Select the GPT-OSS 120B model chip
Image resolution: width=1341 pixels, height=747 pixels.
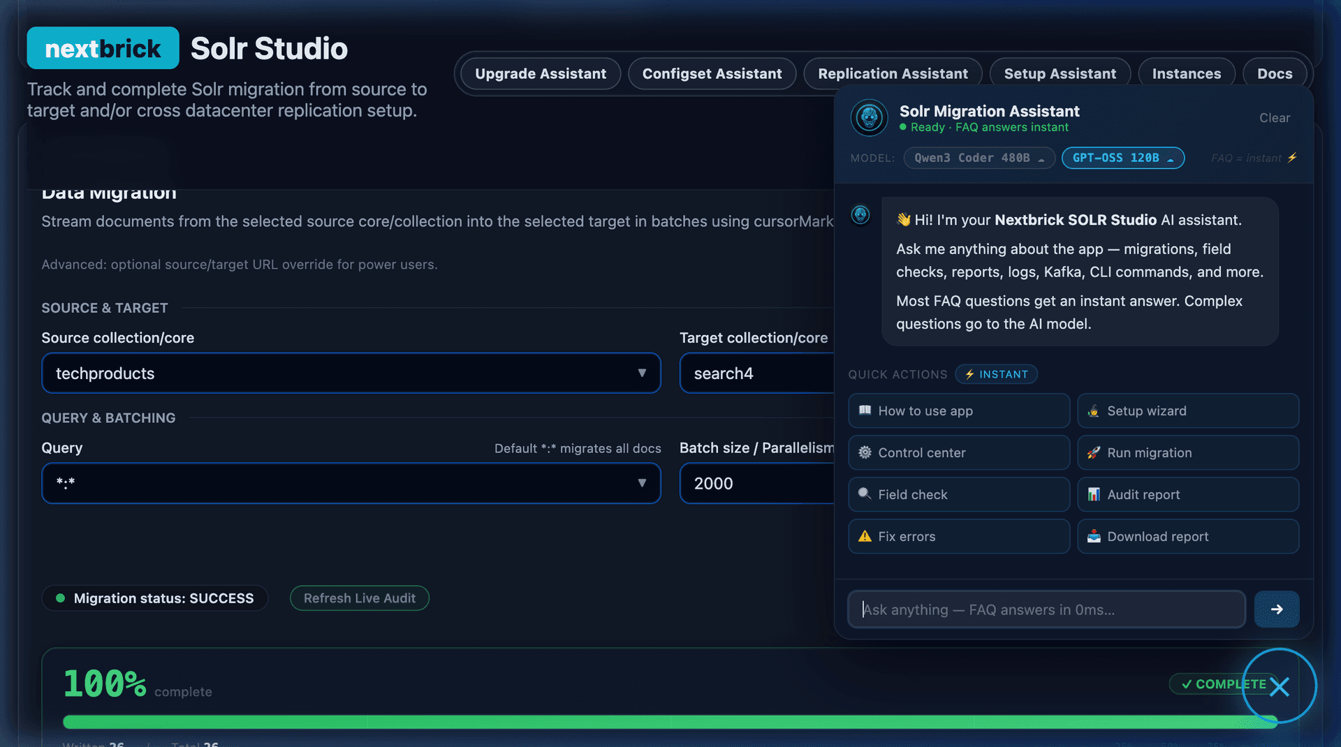tap(1123, 158)
